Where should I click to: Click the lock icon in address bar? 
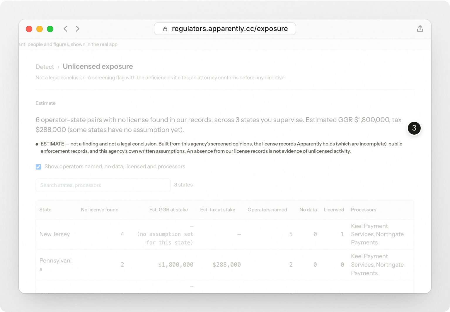[x=165, y=29]
